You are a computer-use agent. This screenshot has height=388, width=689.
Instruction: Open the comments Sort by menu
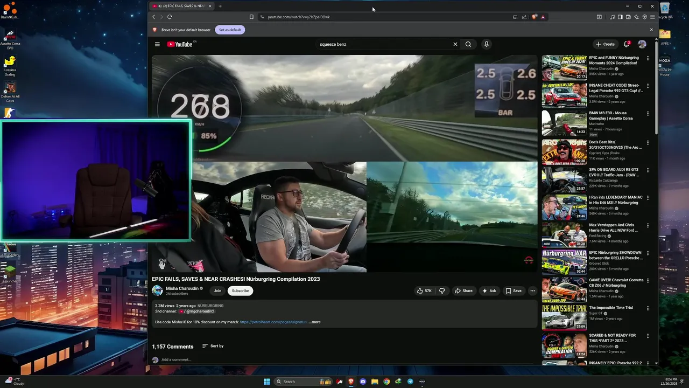(213, 346)
